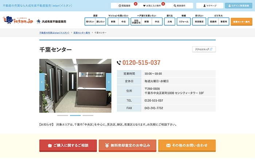Click the ietan.jp mascot logo
255x161 pixels.
pyautogui.click(x=18, y=20)
